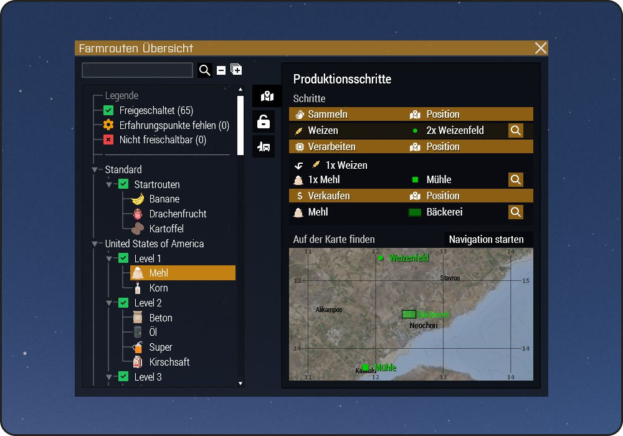Click the tree scrollbar down arrow
This screenshot has width=623, height=436.
240,383
